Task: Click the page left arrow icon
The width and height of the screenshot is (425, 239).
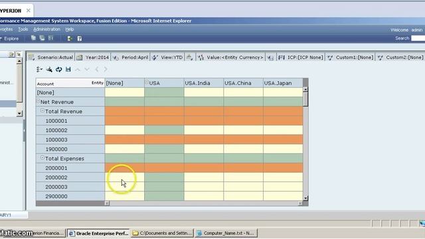Action: pyautogui.click(x=96, y=70)
